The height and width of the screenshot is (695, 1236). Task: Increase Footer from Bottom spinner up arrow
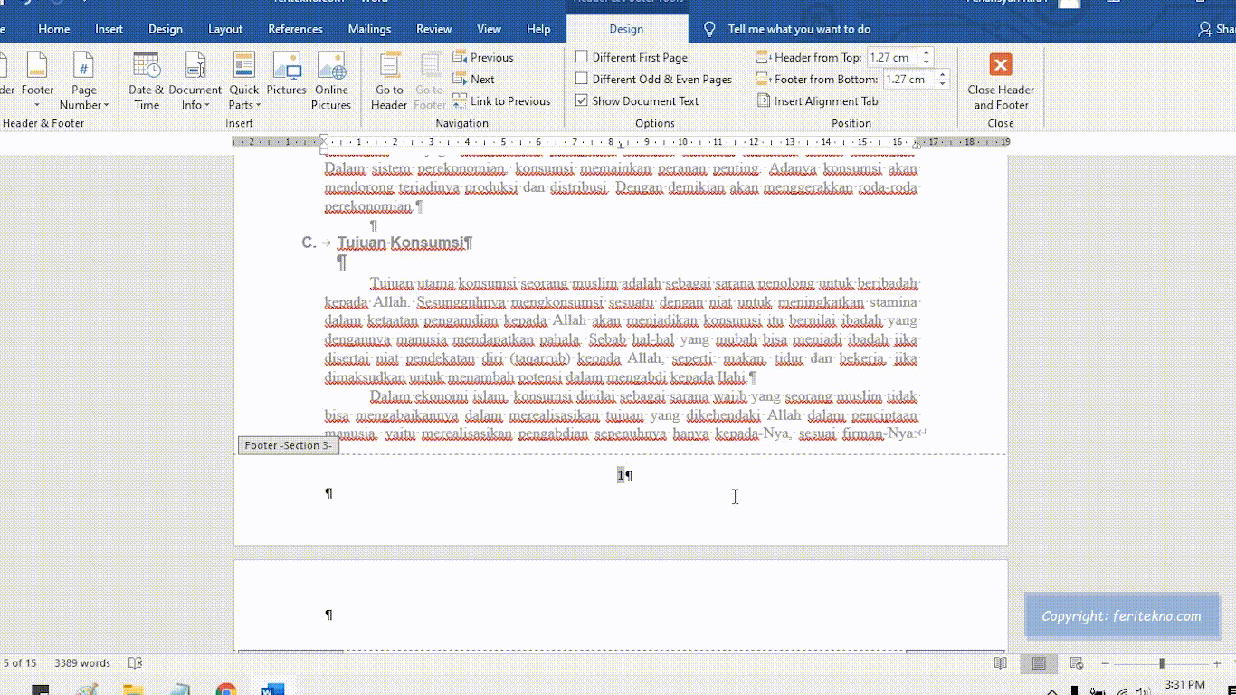click(942, 74)
